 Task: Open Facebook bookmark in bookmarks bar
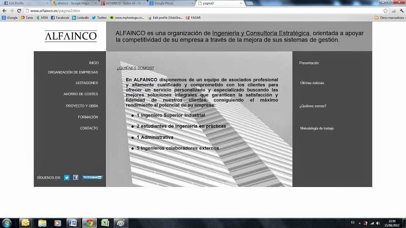[x=60, y=18]
